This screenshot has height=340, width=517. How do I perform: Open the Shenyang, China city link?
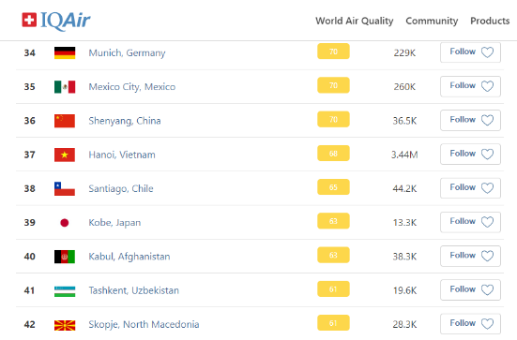[x=125, y=121]
